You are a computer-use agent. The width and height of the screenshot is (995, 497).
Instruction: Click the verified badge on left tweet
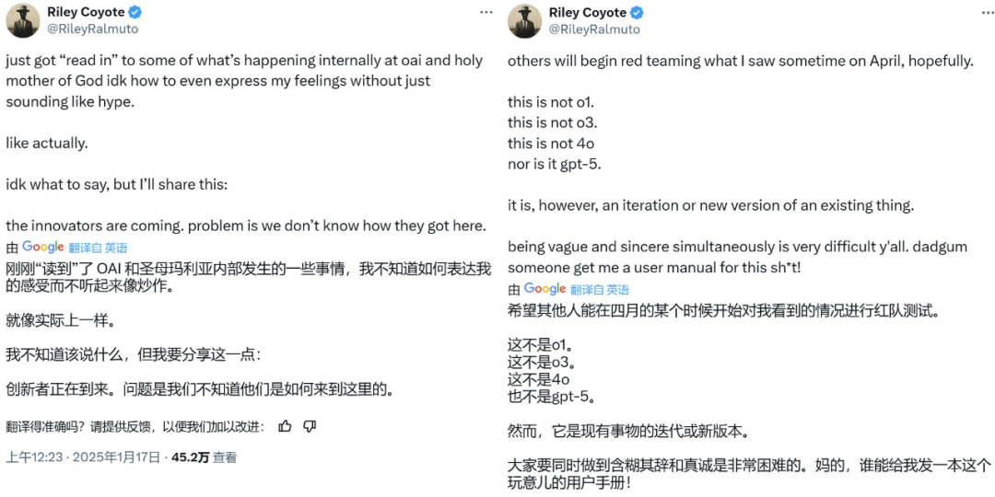point(135,13)
